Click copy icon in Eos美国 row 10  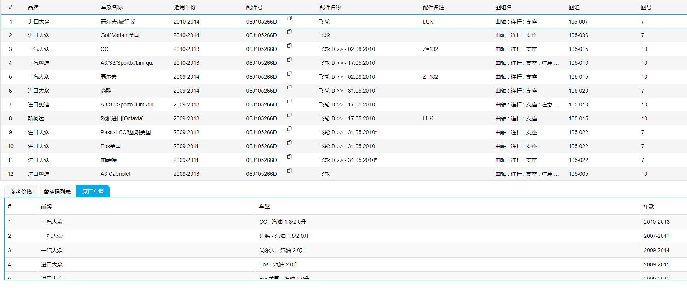click(289, 143)
